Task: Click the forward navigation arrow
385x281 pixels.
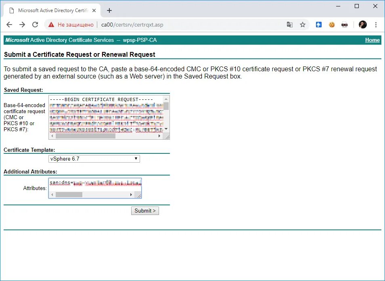Action: [22, 25]
